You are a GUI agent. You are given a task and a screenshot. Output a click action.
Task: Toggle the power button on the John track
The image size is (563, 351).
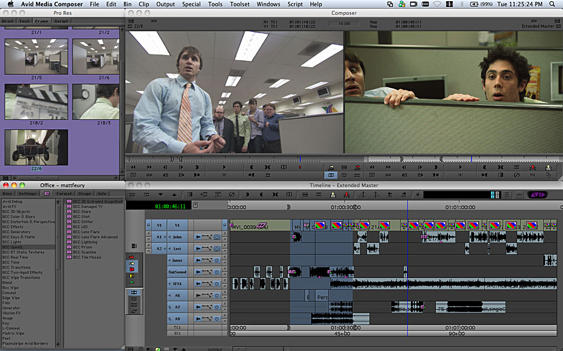(217, 237)
